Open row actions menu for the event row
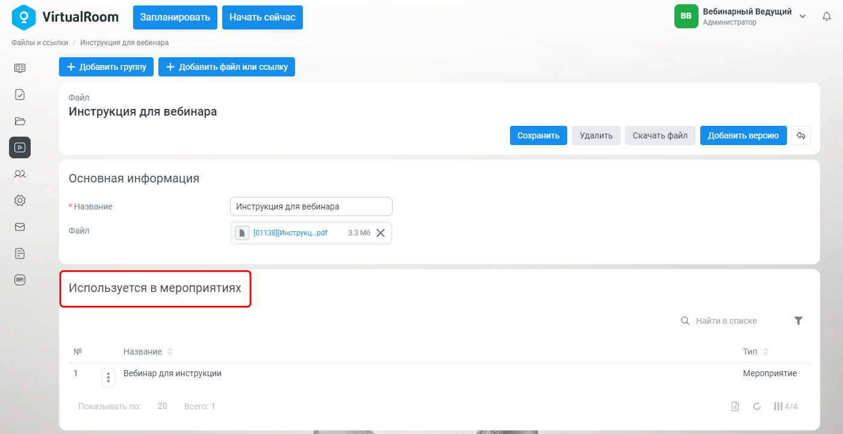Image resolution: width=843 pixels, height=434 pixels. tap(108, 377)
